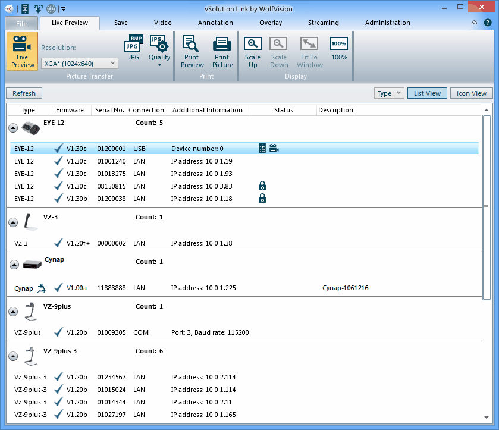499x430 pixels.
Task: Click the Cynap-1061216 description
Action: pyautogui.click(x=346, y=288)
